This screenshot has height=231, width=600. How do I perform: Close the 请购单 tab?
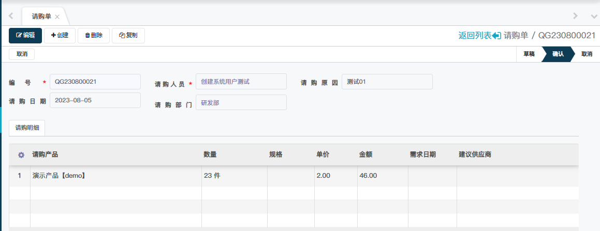click(57, 17)
